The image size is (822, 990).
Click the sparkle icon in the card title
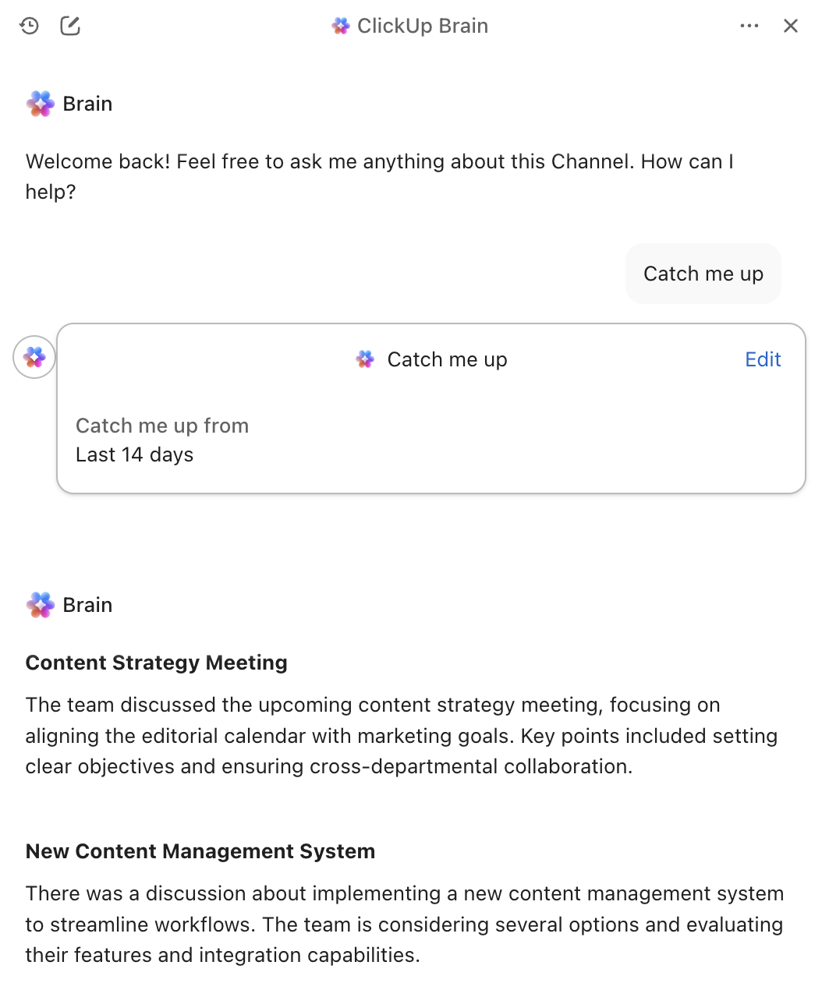click(x=365, y=359)
